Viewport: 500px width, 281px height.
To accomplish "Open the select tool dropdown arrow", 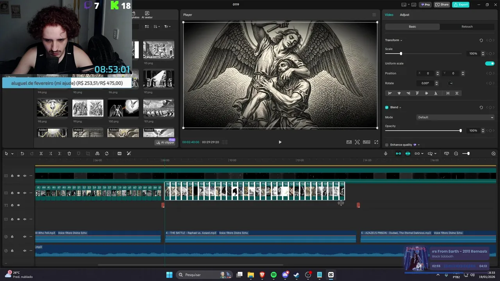I will [x=12, y=154].
